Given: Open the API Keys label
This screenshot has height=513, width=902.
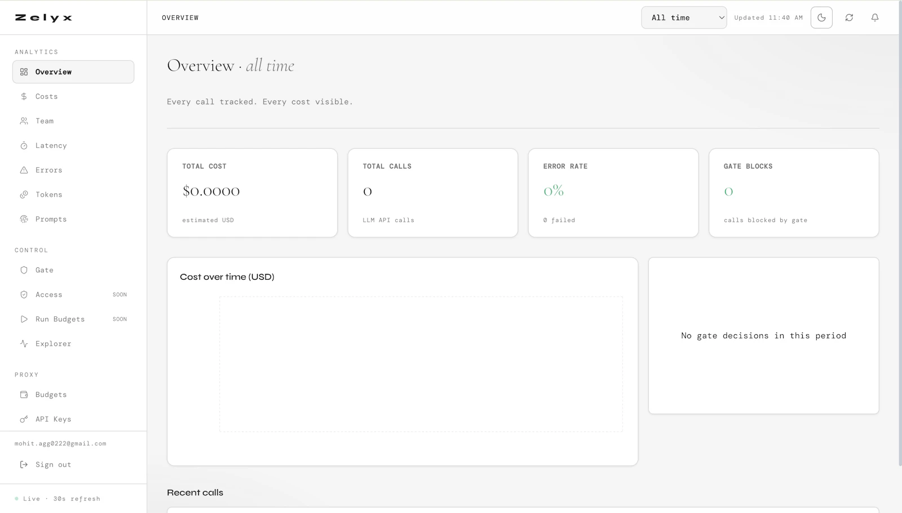Looking at the screenshot, I should pyautogui.click(x=54, y=419).
